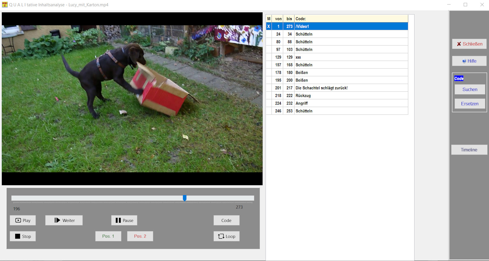
Task: Pause the video playback
Action: pos(124,220)
